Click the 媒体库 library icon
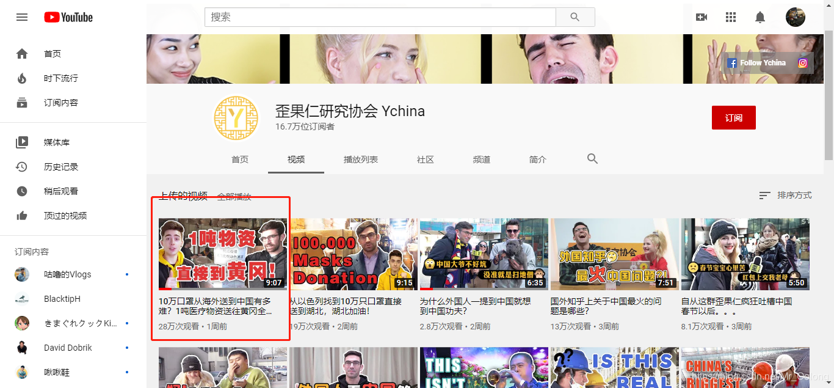Image resolution: width=834 pixels, height=388 pixels. 22,142
